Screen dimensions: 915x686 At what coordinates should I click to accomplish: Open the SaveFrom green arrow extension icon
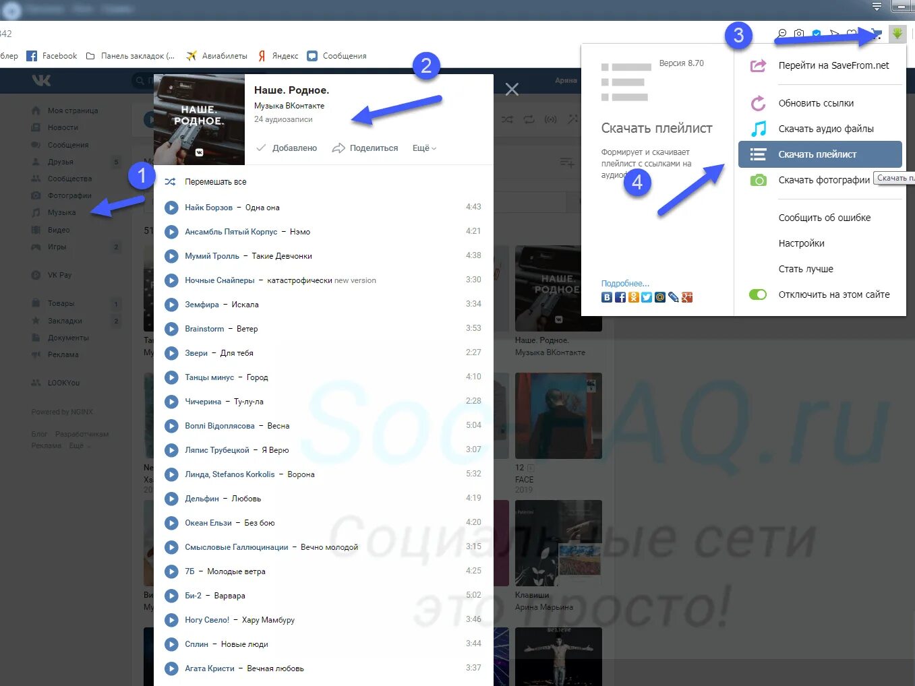click(897, 34)
